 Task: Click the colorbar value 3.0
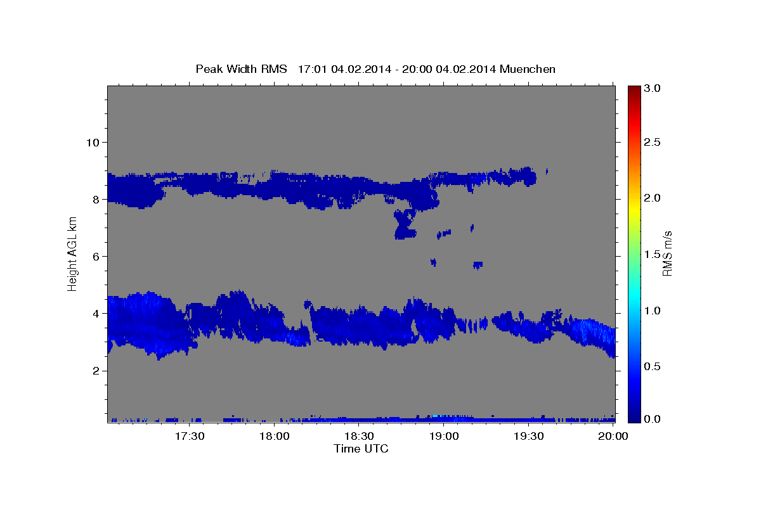point(653,88)
